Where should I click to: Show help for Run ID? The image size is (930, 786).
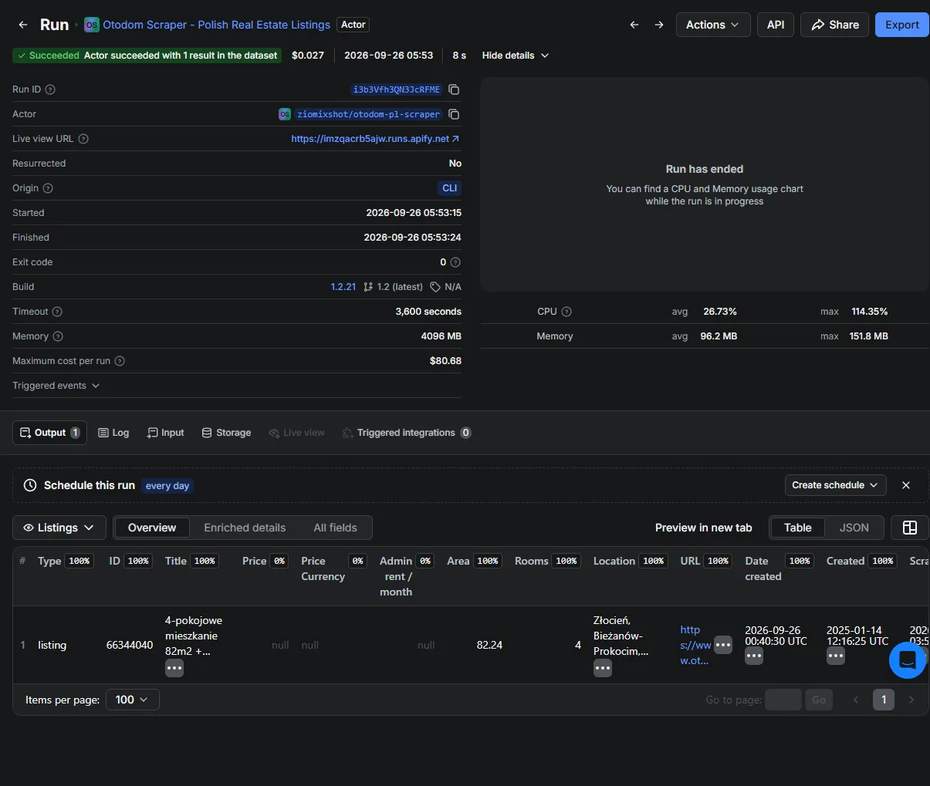tap(50, 89)
